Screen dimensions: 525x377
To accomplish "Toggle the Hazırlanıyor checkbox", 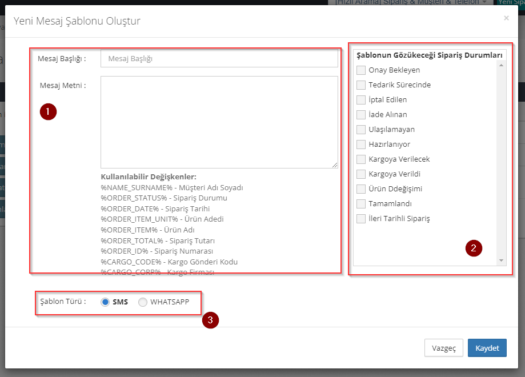I will pyautogui.click(x=361, y=145).
